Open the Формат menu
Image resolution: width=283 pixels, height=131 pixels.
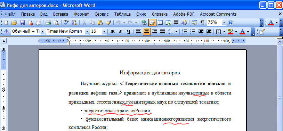81,14
